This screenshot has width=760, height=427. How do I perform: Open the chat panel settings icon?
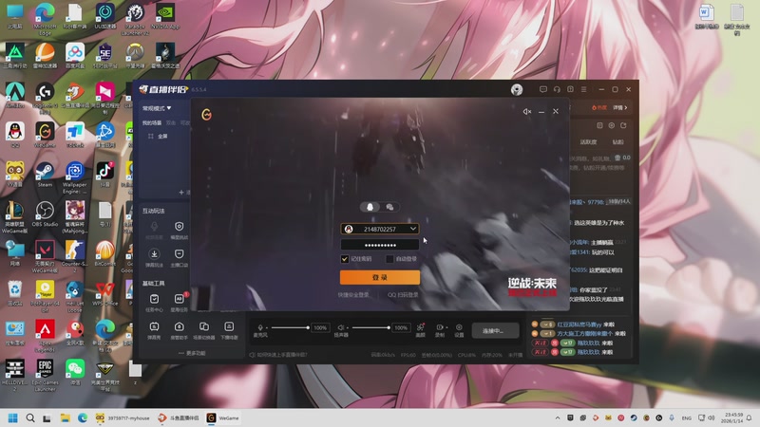[x=611, y=125]
